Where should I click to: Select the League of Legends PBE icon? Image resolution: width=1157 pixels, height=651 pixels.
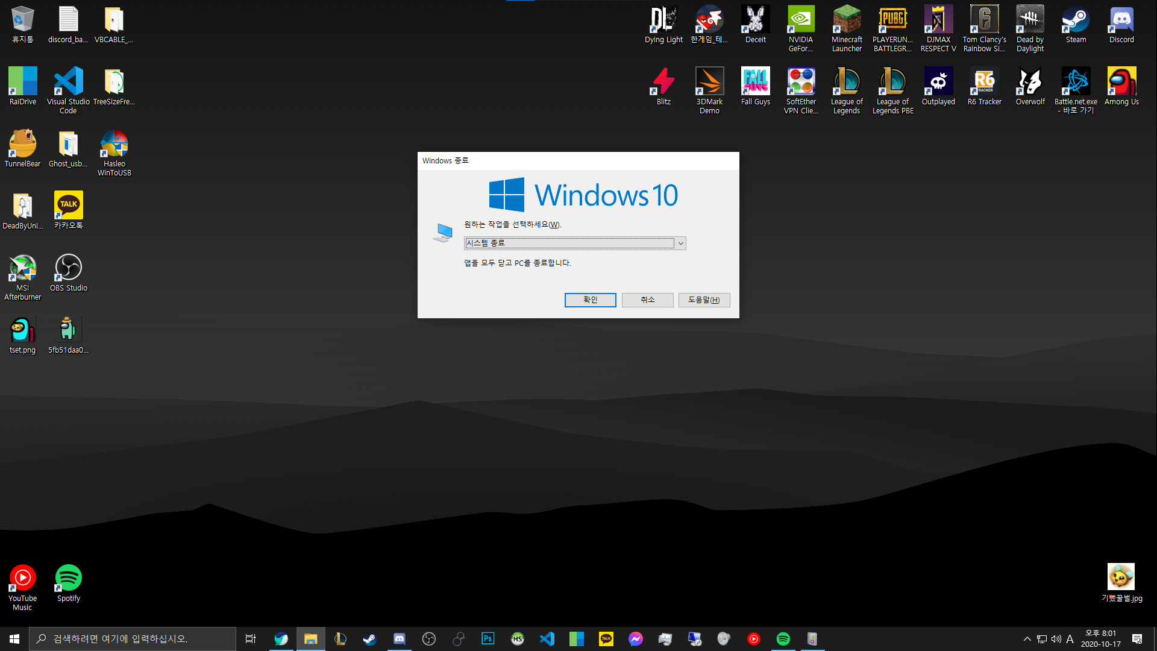point(892,91)
